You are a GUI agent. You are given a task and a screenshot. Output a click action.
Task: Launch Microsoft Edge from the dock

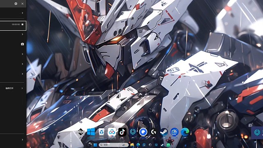pyautogui.click(x=185, y=132)
